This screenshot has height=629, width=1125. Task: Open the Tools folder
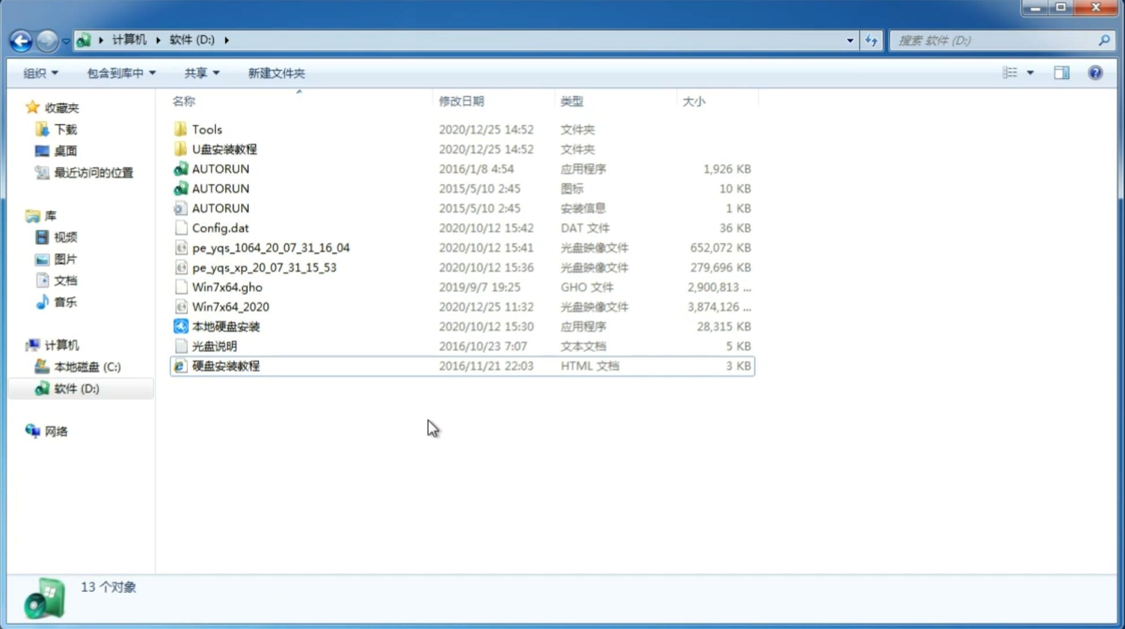(206, 129)
